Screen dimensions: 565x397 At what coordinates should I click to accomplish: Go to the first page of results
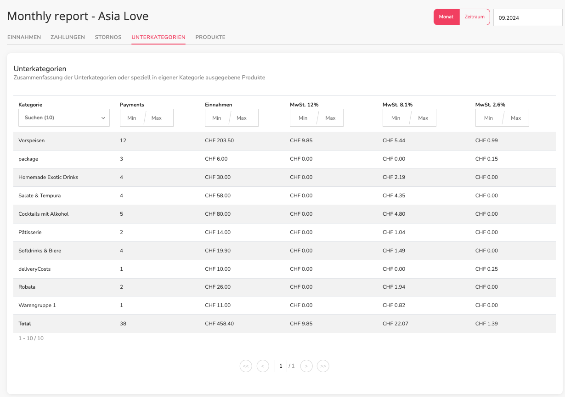point(246,366)
